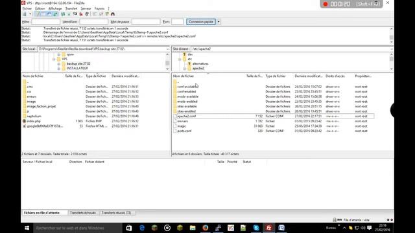Open Skype from the taskbar
The height and width of the screenshot is (233, 415).
coord(256,228)
